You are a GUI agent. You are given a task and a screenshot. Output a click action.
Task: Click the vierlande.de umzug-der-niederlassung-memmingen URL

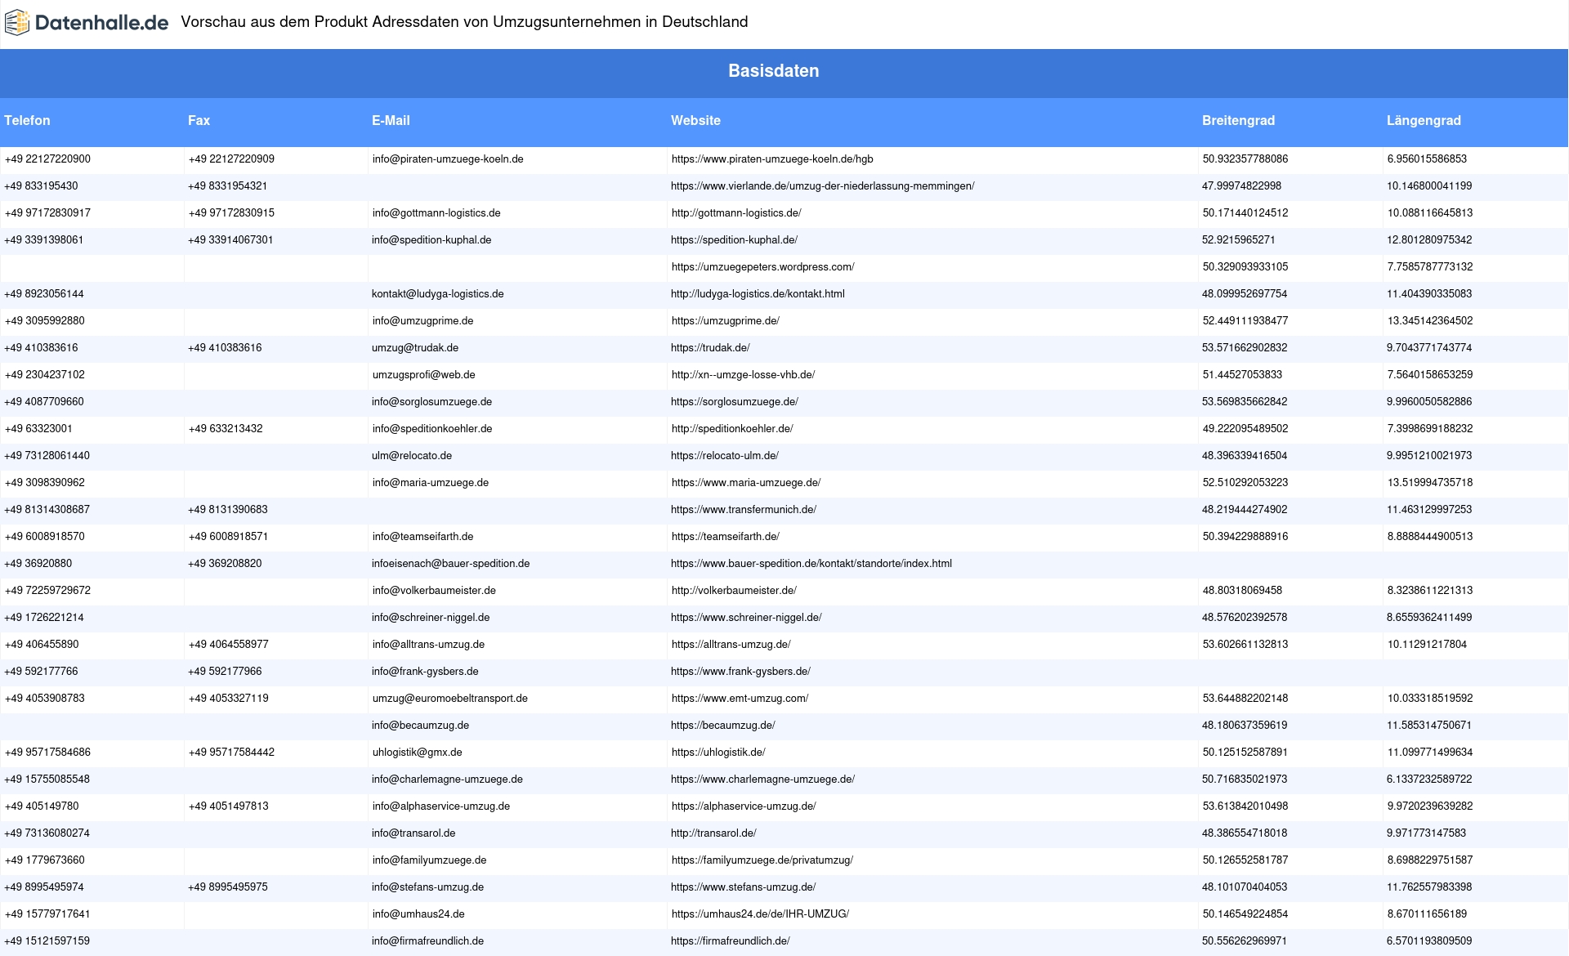click(822, 186)
